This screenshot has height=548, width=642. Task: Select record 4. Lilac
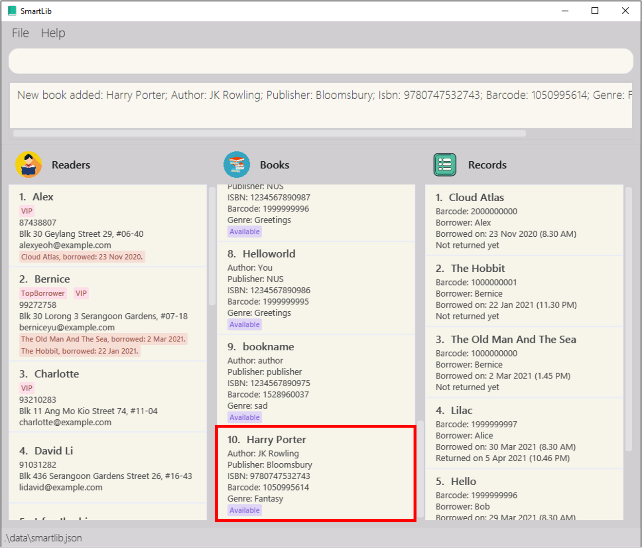[524, 433]
